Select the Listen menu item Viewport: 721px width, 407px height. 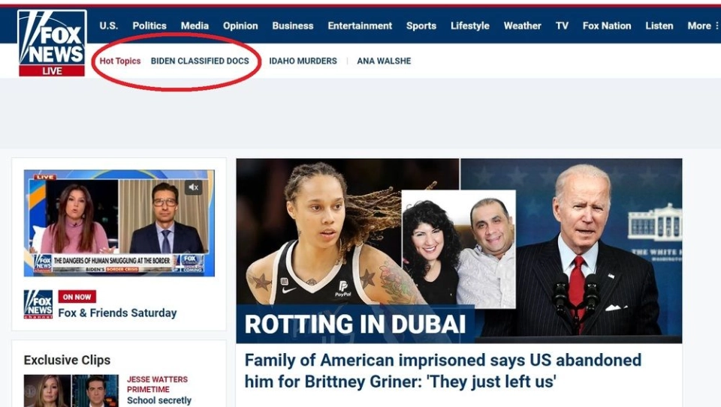(x=659, y=25)
